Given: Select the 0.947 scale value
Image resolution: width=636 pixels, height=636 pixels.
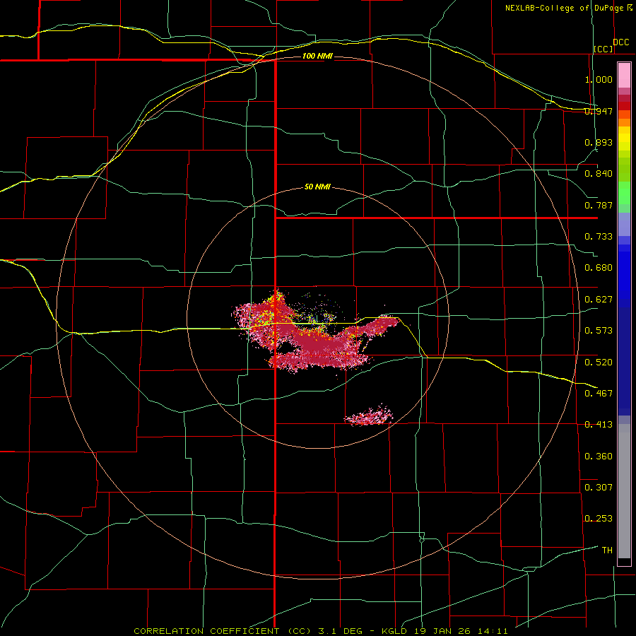Looking at the screenshot, I should click(x=599, y=111).
